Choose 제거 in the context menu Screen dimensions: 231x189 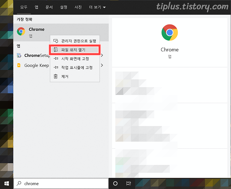pos(75,76)
